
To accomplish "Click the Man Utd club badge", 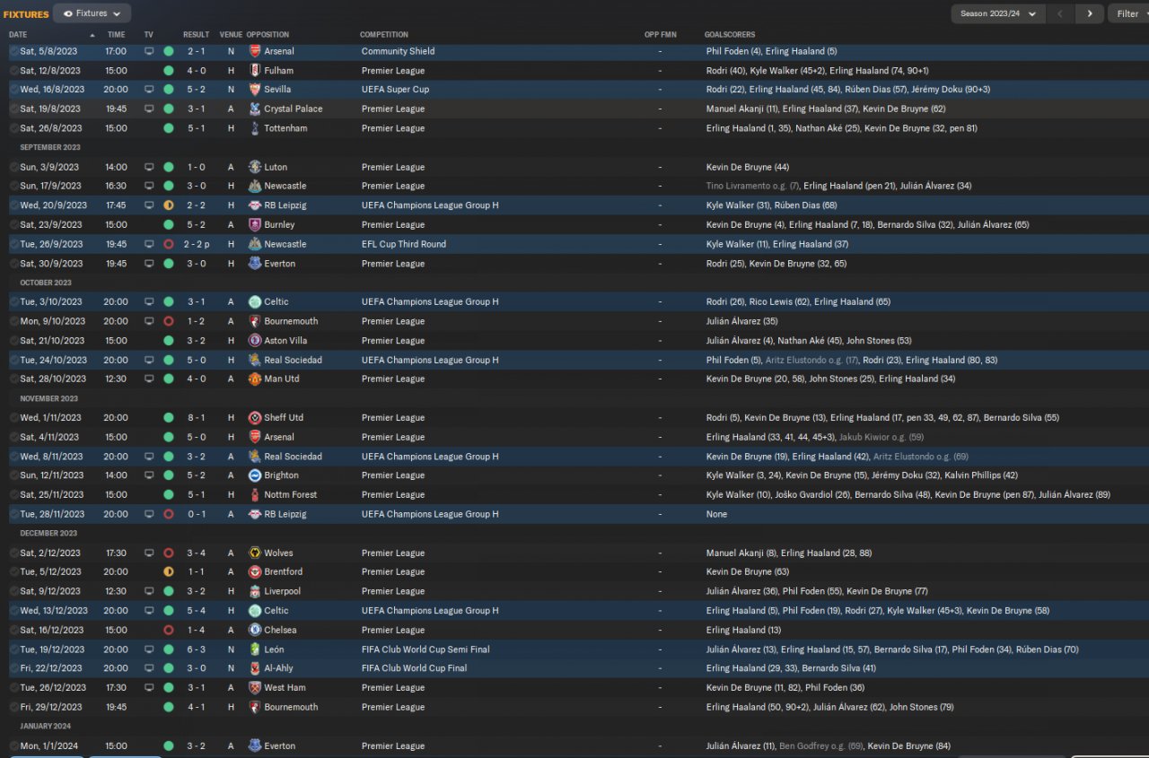I will coord(255,379).
